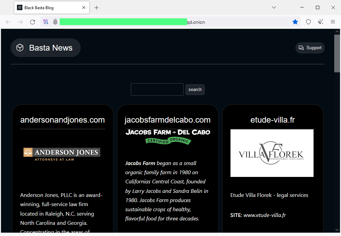The height and width of the screenshot is (236, 341).
Task: Click the www.etude-villa.fr site text
Action: 264,215
